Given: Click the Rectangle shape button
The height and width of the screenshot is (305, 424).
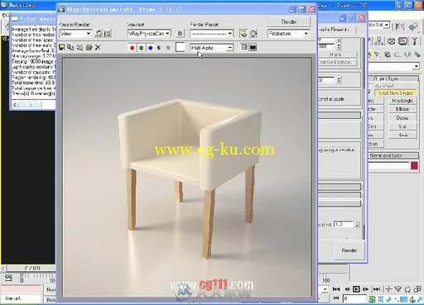Looking at the screenshot, I should (x=402, y=101).
